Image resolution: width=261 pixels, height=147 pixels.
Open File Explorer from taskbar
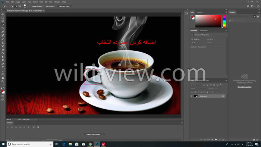pyautogui.click(x=70, y=144)
